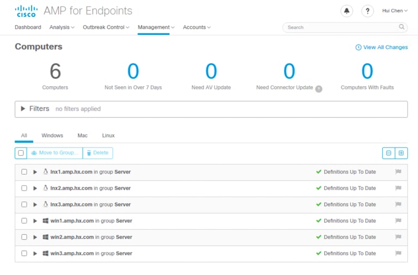Screen dimensions: 418x275
Task: Click the Need Connector Update info icon
Action: point(318,89)
